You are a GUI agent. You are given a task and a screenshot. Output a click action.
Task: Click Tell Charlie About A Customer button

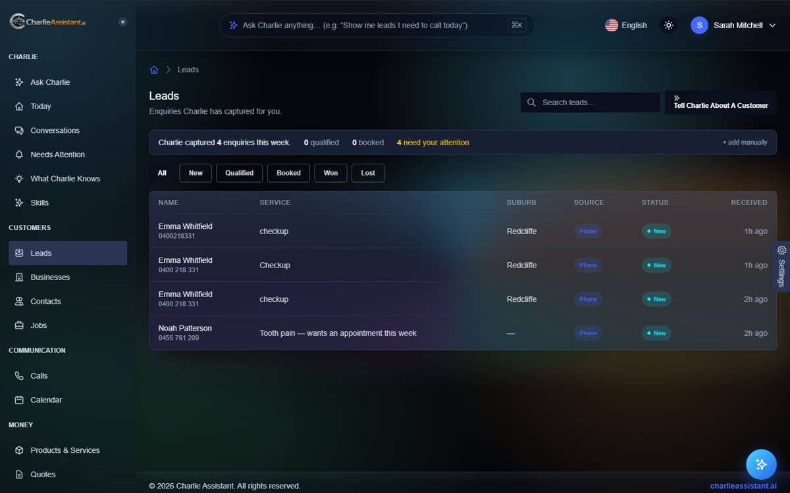[x=721, y=103]
